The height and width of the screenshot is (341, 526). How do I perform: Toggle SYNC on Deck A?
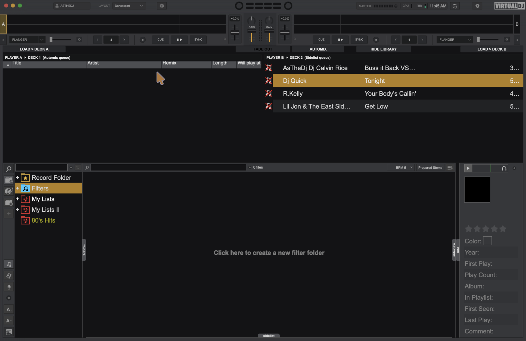(x=198, y=40)
